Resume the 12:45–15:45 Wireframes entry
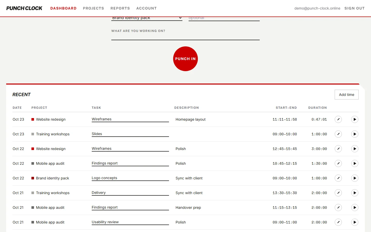The height and width of the screenshot is (232, 371). [355, 149]
